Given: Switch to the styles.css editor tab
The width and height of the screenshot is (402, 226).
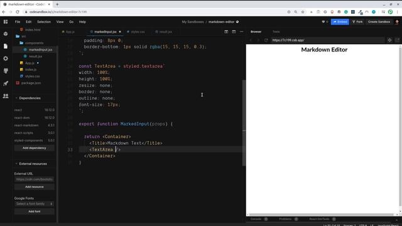Looking at the screenshot, I should click(x=136, y=32).
